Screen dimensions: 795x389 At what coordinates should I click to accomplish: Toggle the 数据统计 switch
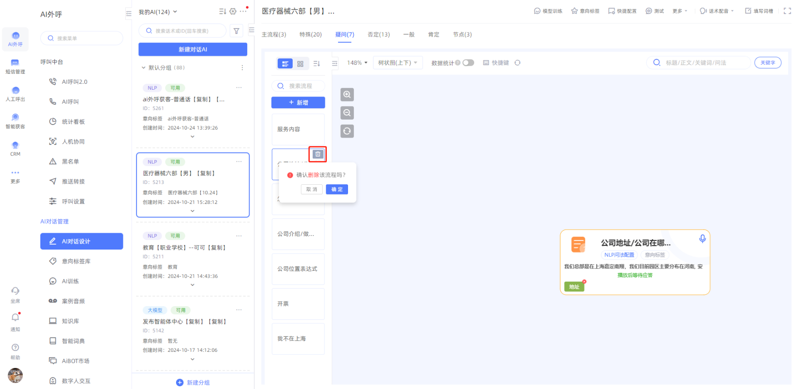468,63
